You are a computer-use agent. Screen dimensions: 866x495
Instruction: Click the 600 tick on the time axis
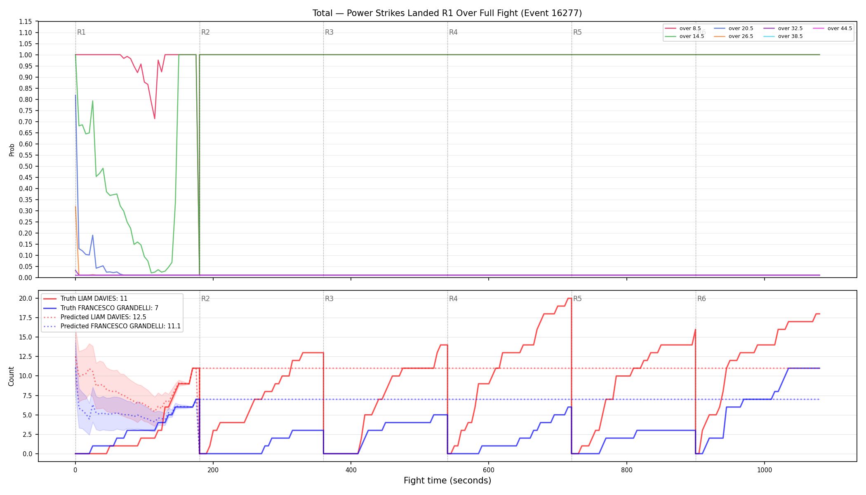(489, 469)
